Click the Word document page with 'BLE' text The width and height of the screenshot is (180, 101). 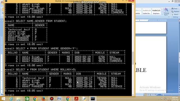pos(151,65)
